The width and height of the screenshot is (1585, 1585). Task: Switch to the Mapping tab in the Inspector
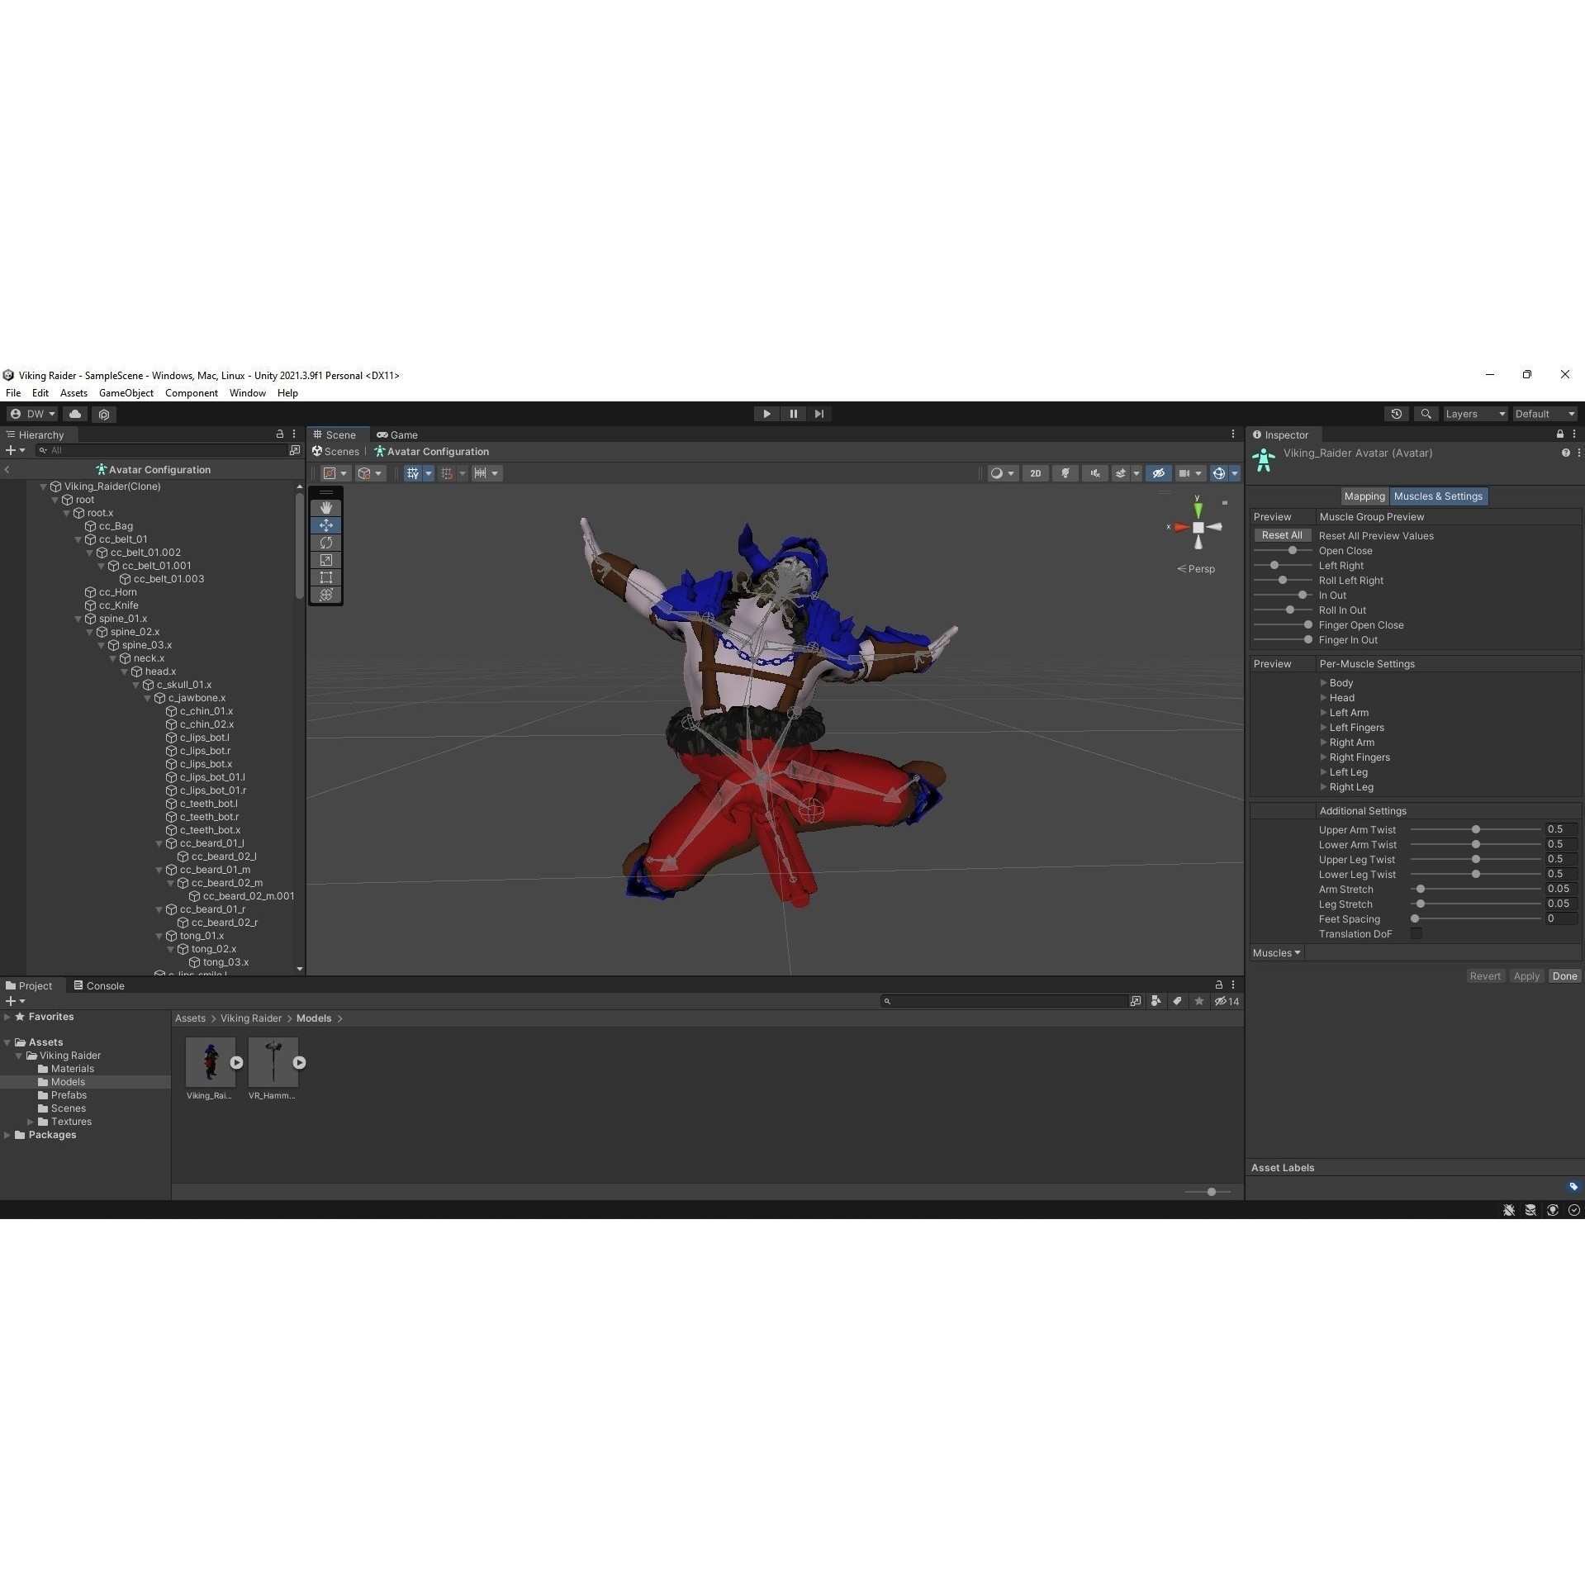coord(1364,496)
